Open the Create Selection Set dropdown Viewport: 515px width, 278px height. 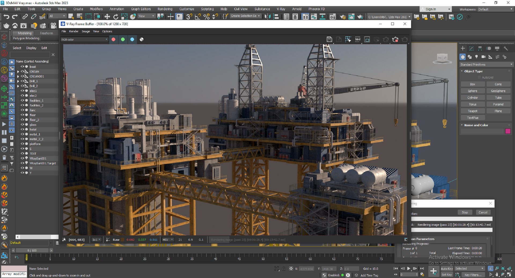coord(245,16)
